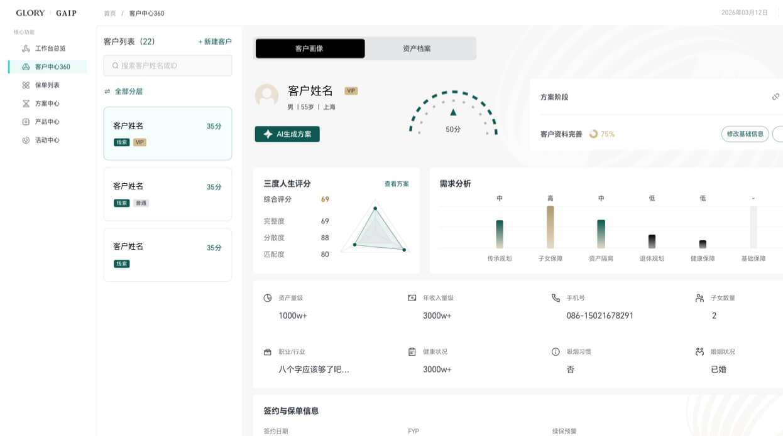Click the 查看方案 link

click(x=397, y=184)
